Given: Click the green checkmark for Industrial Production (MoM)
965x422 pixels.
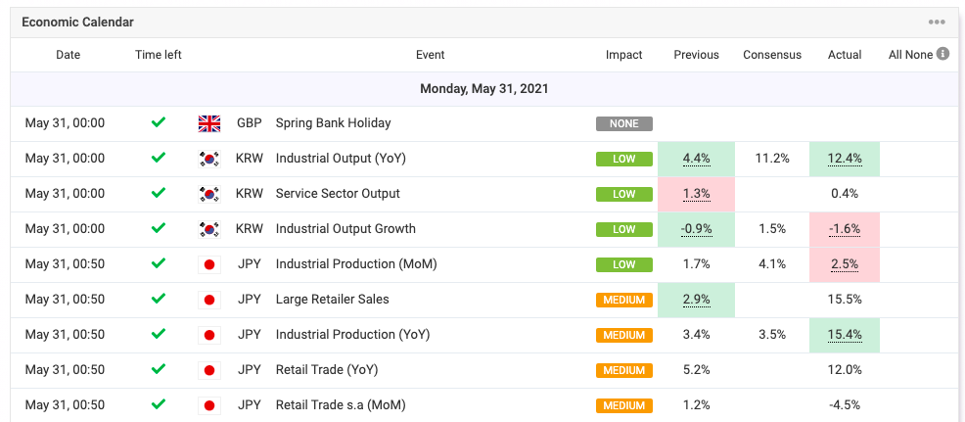Looking at the screenshot, I should [159, 263].
